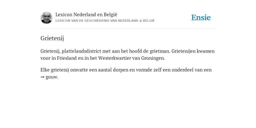
Task: Open the Lexicon Nederland en België title
Action: [x=86, y=14]
